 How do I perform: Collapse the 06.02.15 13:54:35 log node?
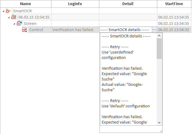9,17
